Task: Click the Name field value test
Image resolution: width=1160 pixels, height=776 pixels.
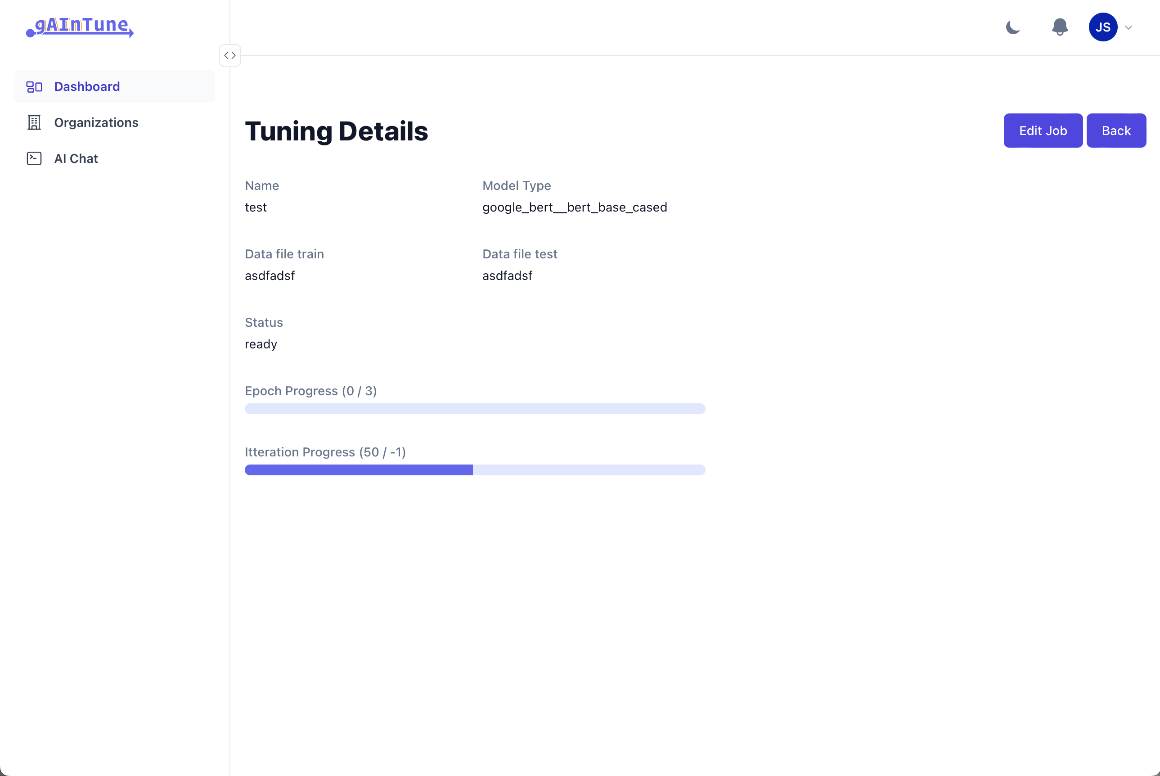Action: click(256, 207)
